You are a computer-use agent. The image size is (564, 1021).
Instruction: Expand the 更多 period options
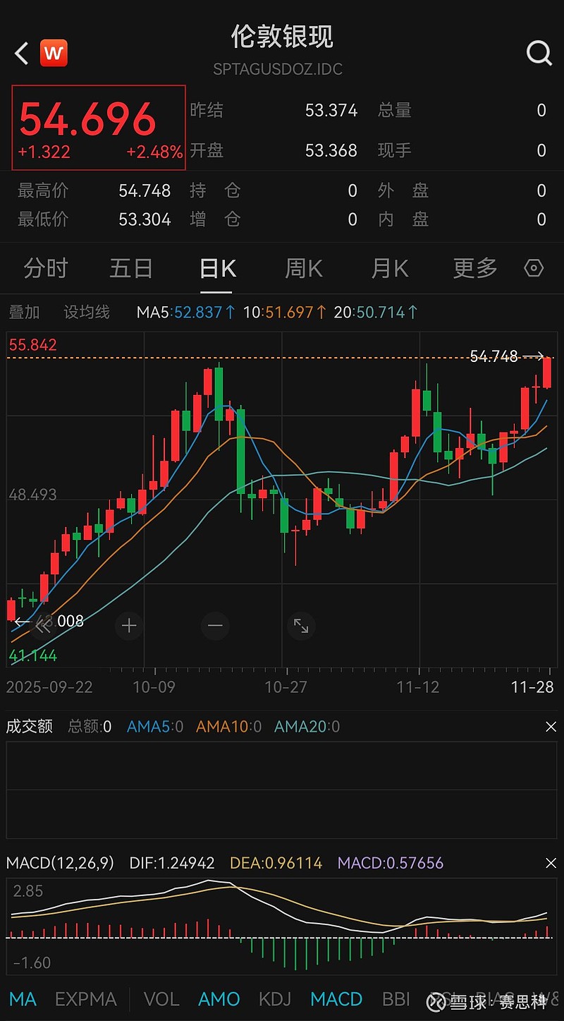click(x=475, y=269)
